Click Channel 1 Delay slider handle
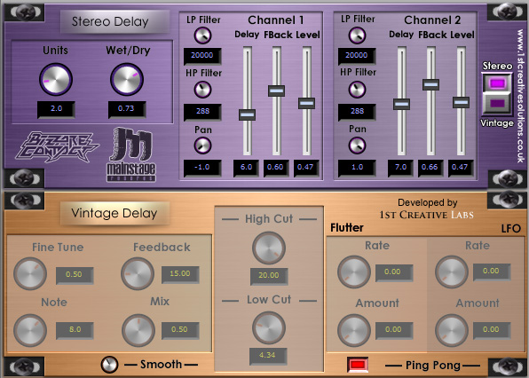The width and height of the screenshot is (529, 378). point(247,114)
